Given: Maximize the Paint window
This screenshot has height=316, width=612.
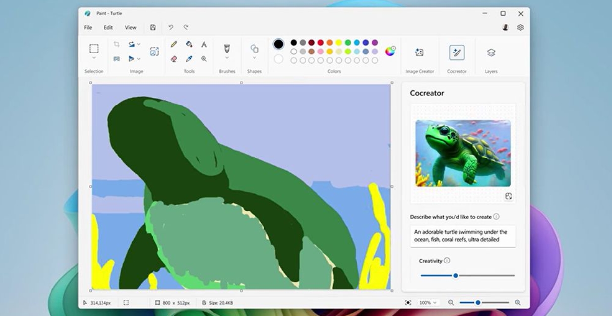Looking at the screenshot, I should (503, 14).
